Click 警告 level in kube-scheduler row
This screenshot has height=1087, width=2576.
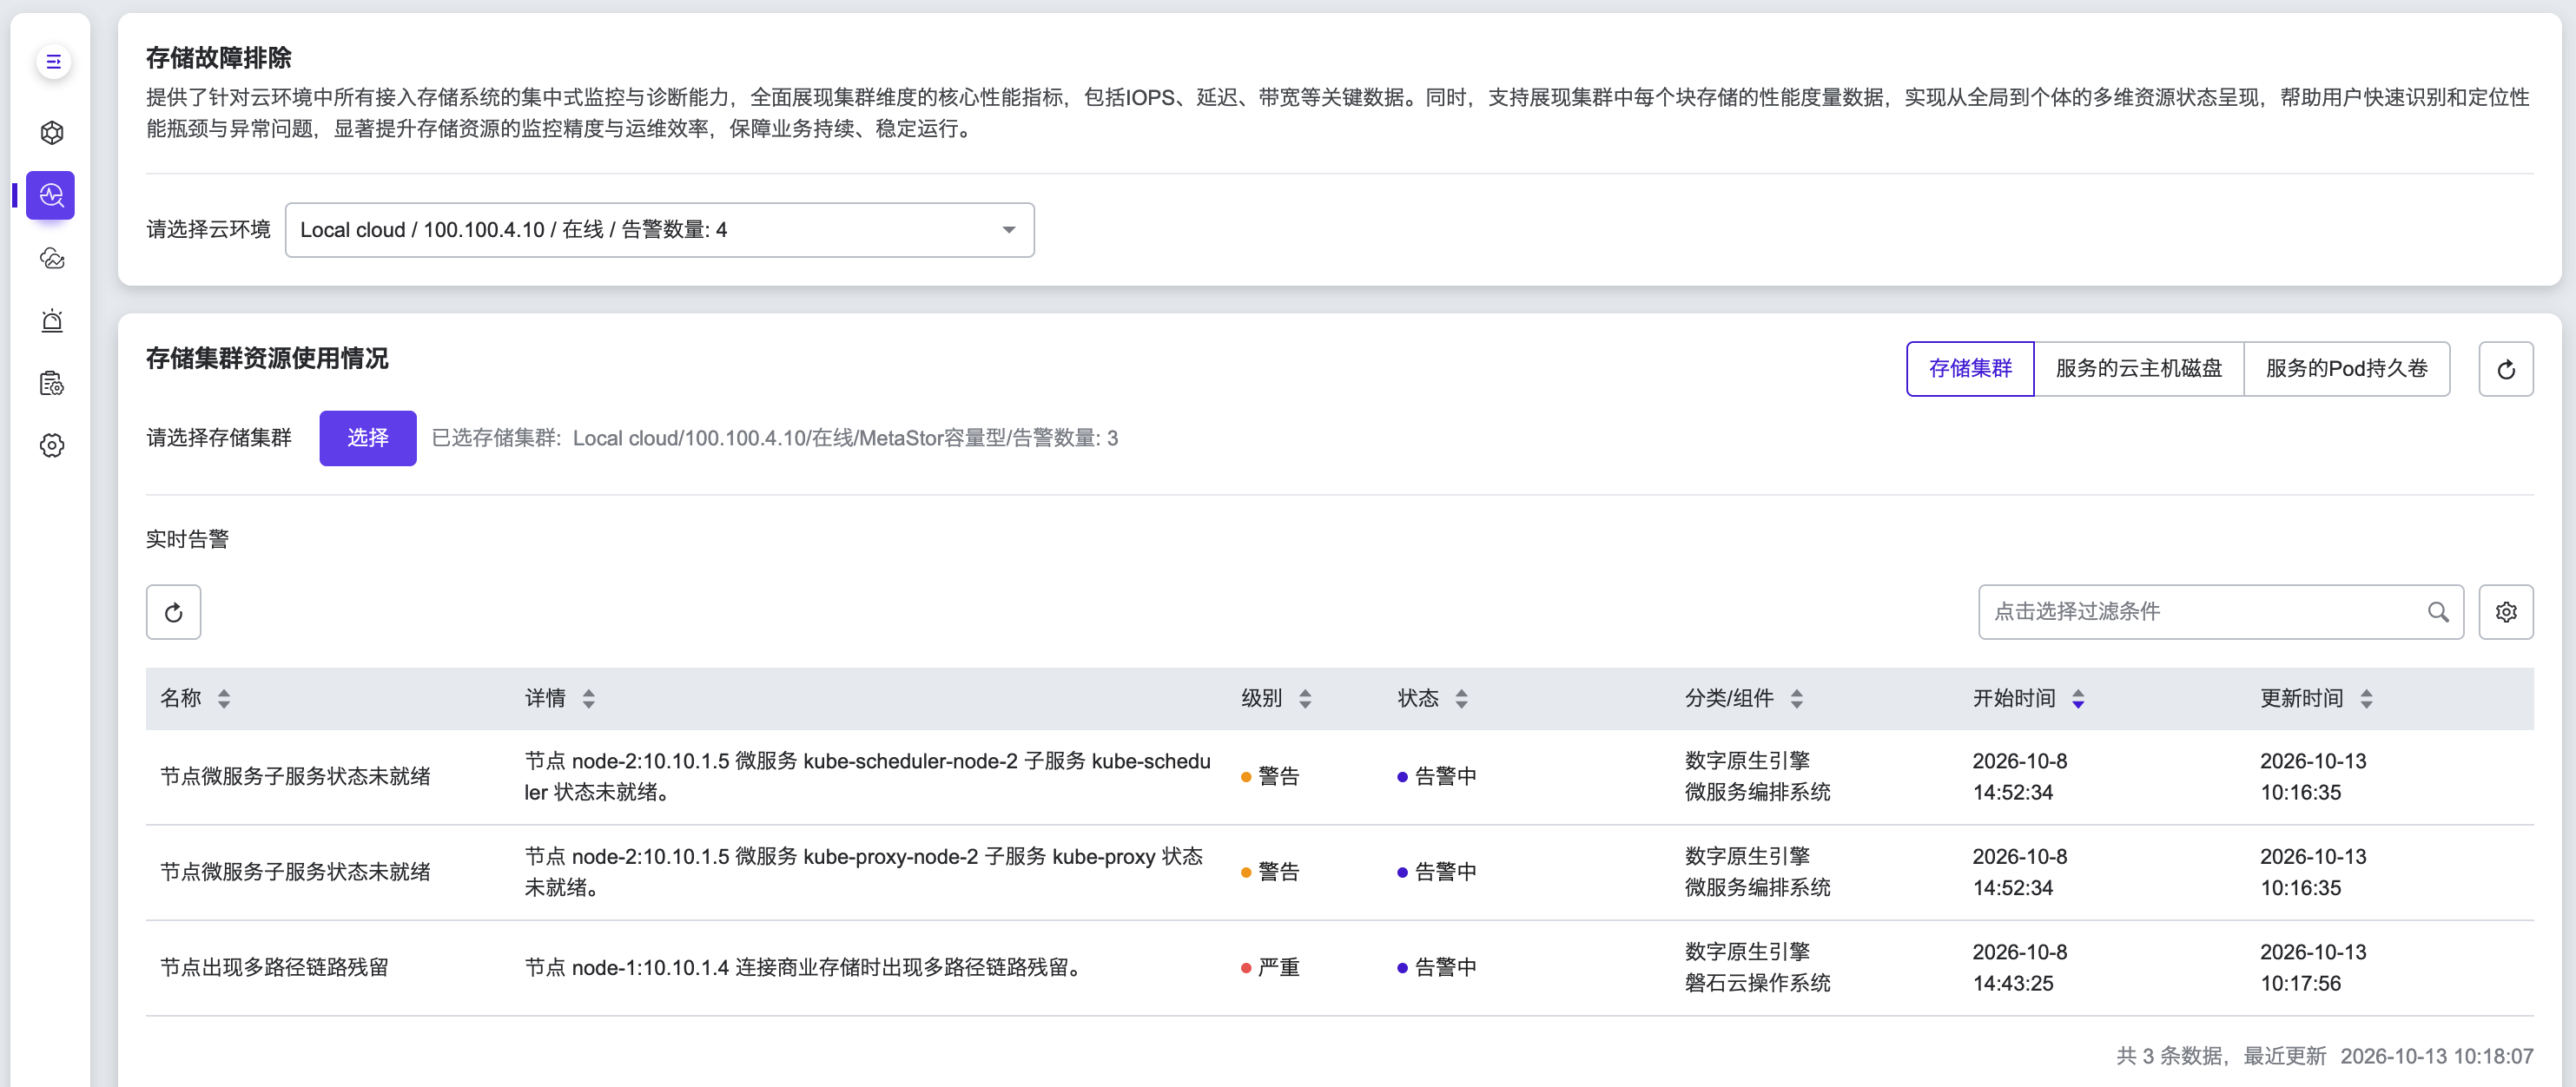point(1270,776)
